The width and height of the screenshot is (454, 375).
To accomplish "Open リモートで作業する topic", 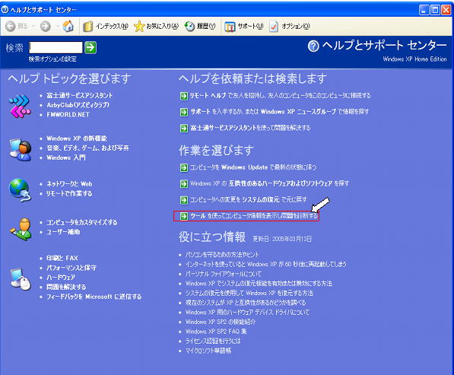I will [69, 193].
